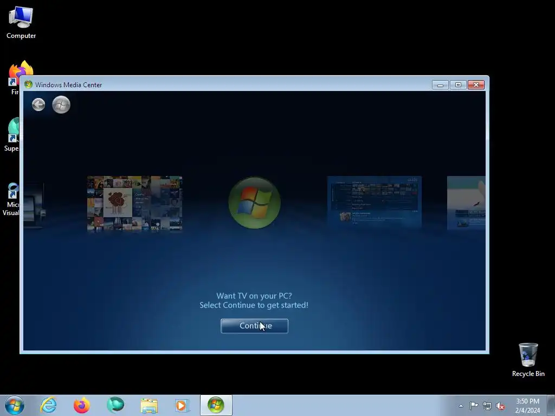Screen dimensions: 555x416
Task: Close the Windows Media Center window
Action: [476, 85]
